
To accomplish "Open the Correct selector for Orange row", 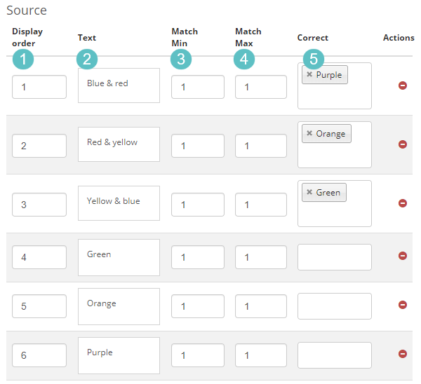I will pos(334,306).
